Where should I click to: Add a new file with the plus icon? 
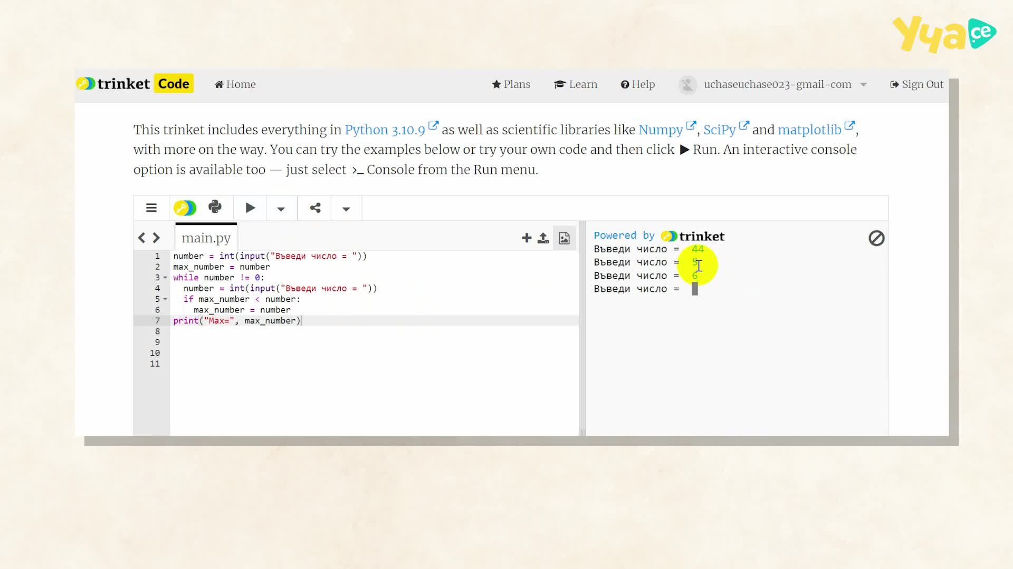[527, 238]
